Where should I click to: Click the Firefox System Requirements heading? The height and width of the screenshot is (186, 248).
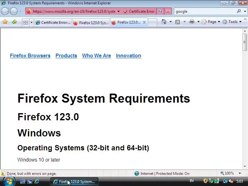tap(104, 98)
